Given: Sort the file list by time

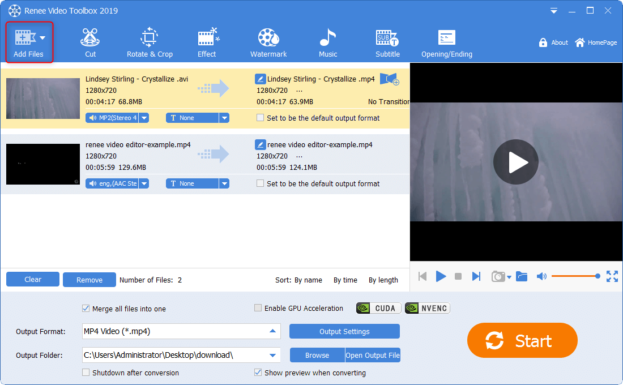Looking at the screenshot, I should (345, 280).
